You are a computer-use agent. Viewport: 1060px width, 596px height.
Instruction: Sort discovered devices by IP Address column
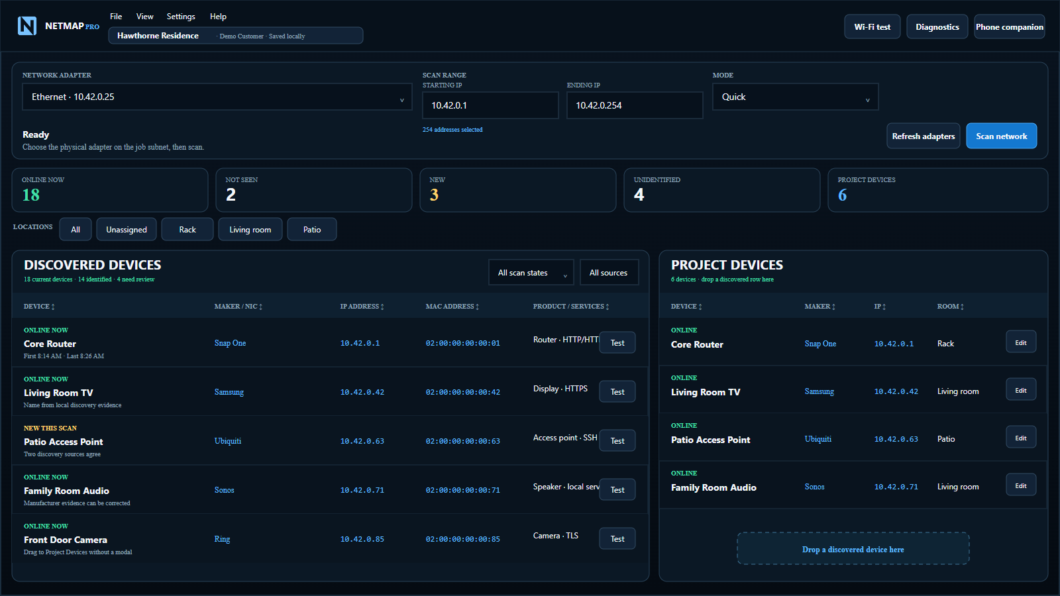(362, 307)
